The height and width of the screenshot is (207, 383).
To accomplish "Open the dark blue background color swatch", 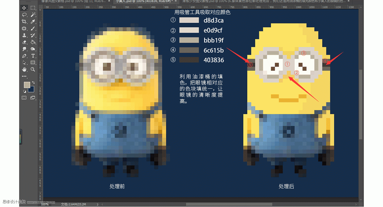I will click(x=32, y=90).
